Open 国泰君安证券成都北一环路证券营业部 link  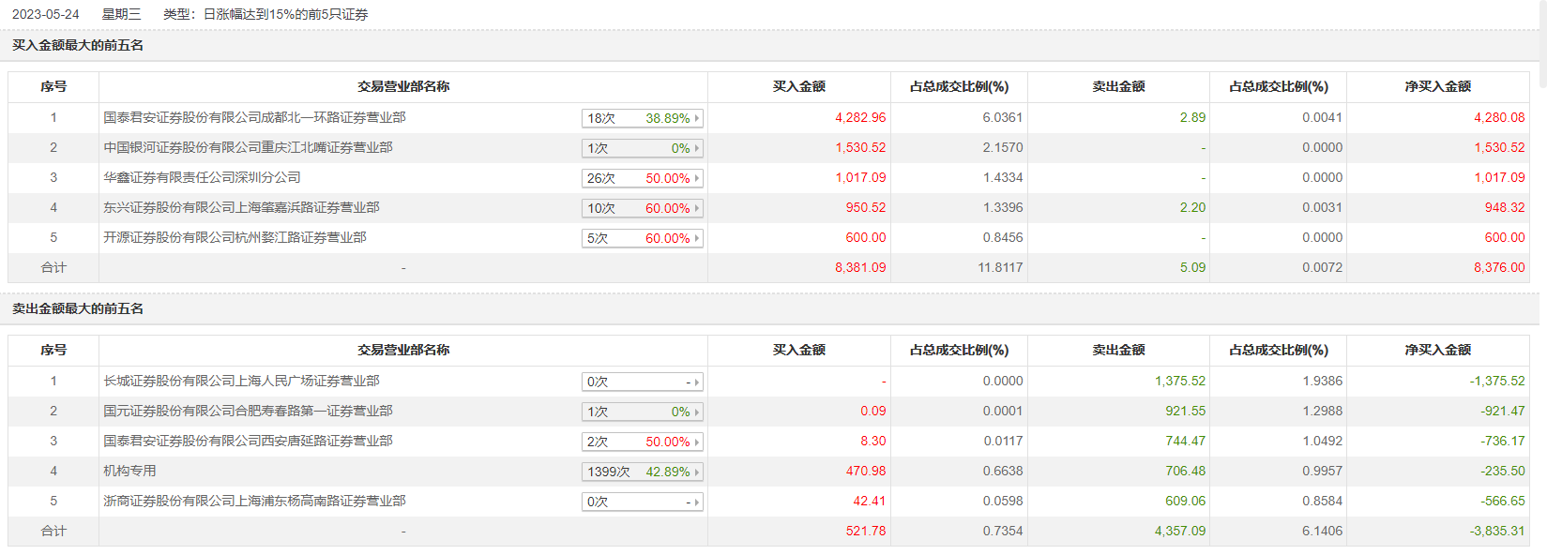(x=254, y=117)
